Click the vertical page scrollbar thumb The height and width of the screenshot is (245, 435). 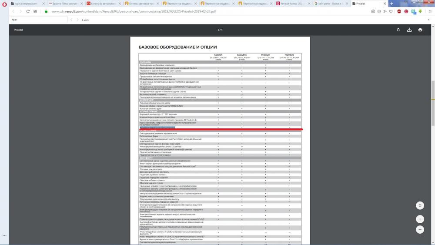coord(433,103)
